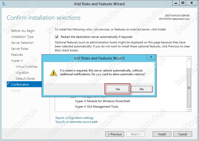Select Default Stores sub-step

[x=25, y=78]
